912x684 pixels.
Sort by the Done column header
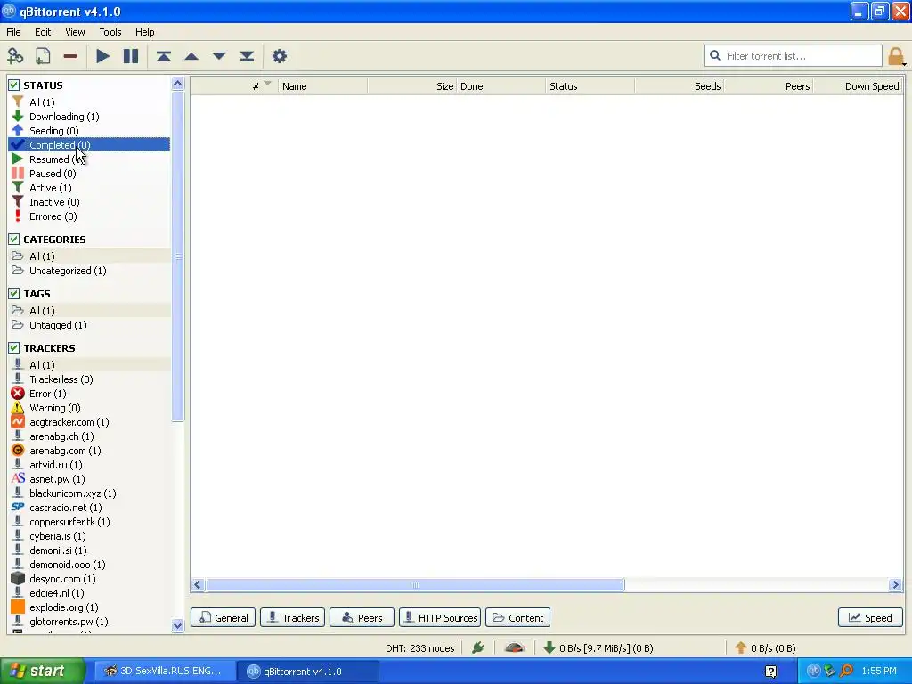coord(501,86)
